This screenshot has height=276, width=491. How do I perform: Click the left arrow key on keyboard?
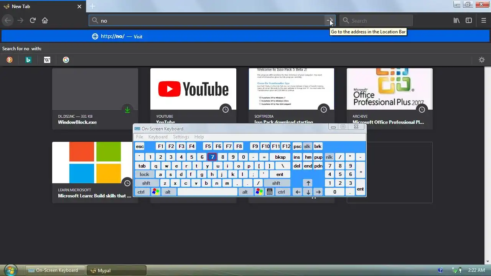click(298, 192)
